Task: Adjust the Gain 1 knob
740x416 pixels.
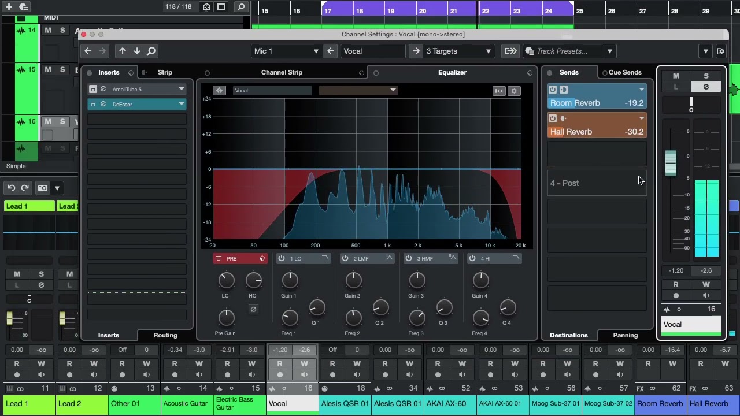Action: [290, 281]
